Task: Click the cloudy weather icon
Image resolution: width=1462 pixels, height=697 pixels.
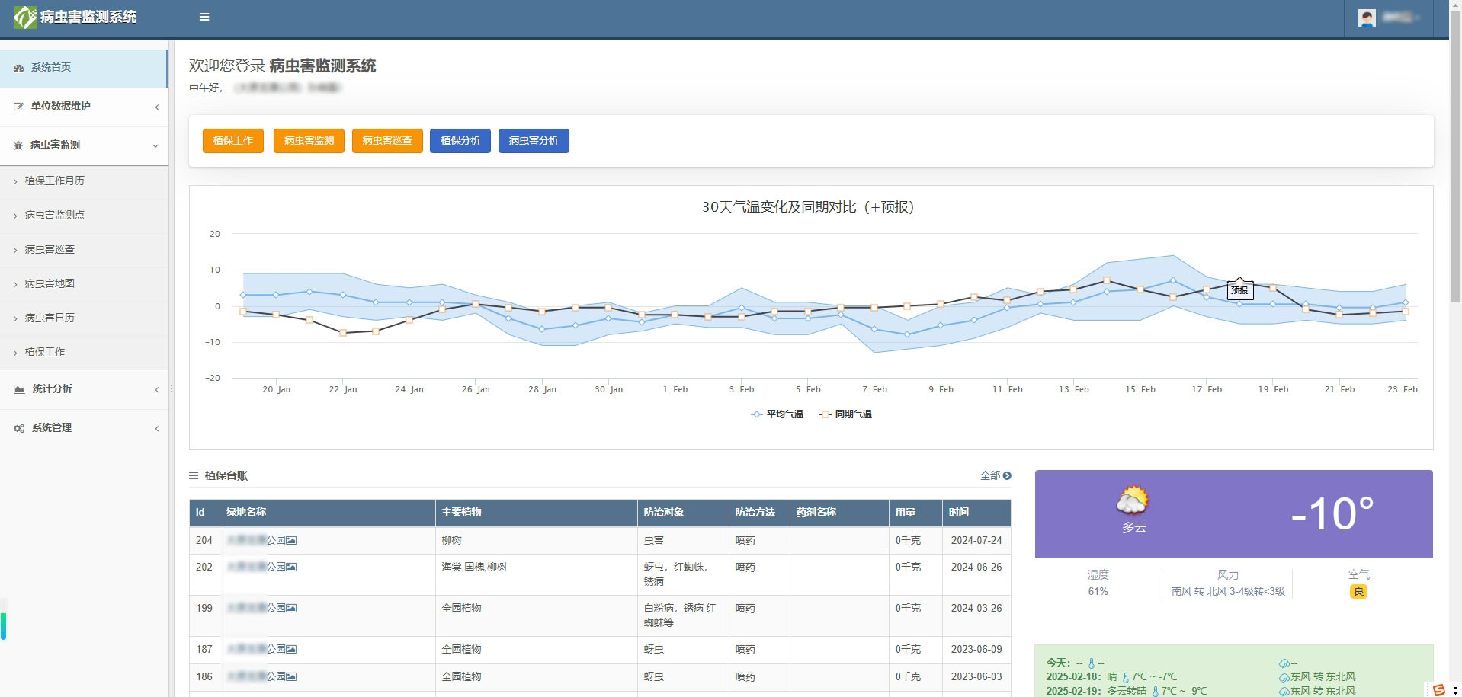Action: (1133, 501)
